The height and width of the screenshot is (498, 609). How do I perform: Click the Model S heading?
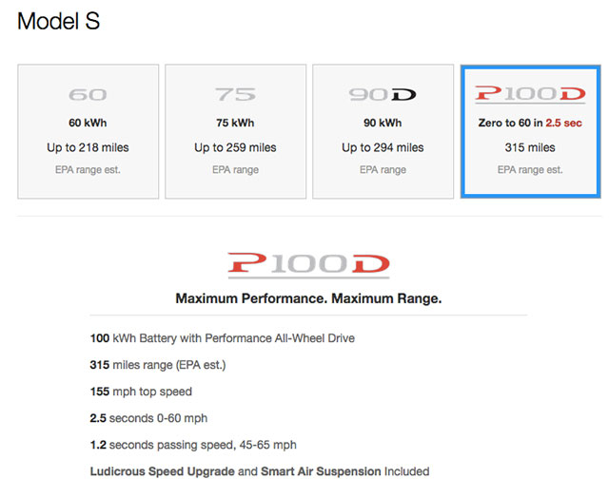59,21
